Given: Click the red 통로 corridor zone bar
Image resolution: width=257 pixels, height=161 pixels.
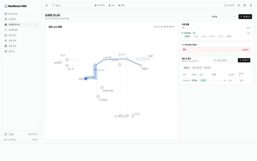Looking at the screenshot, I should (216, 50).
